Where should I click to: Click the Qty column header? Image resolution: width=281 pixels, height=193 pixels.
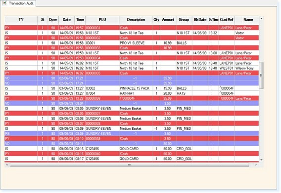point(156,19)
